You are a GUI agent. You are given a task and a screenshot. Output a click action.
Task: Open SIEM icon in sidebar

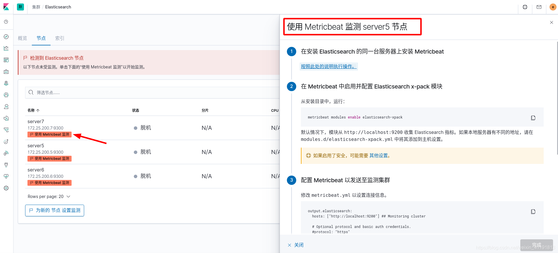(6, 153)
